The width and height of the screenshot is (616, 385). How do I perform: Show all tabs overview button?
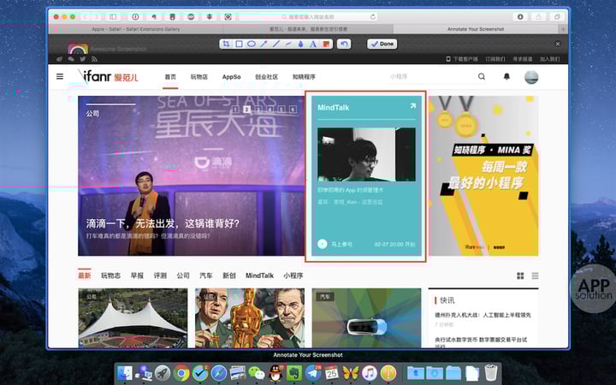[557, 17]
